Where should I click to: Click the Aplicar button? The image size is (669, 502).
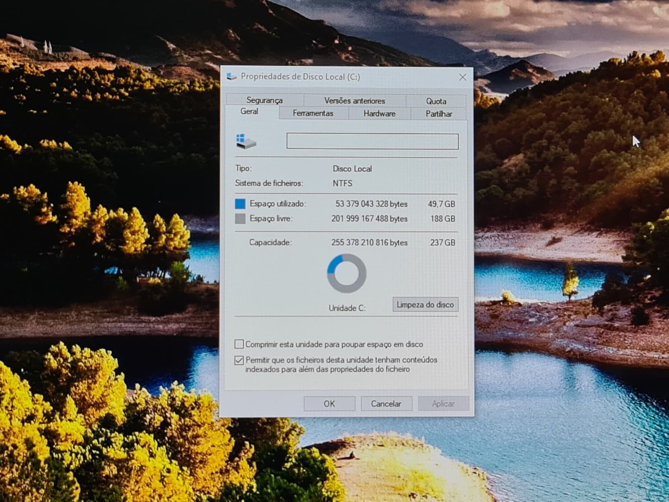pos(443,404)
